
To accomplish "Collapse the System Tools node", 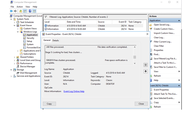I will tap(11, 19).
